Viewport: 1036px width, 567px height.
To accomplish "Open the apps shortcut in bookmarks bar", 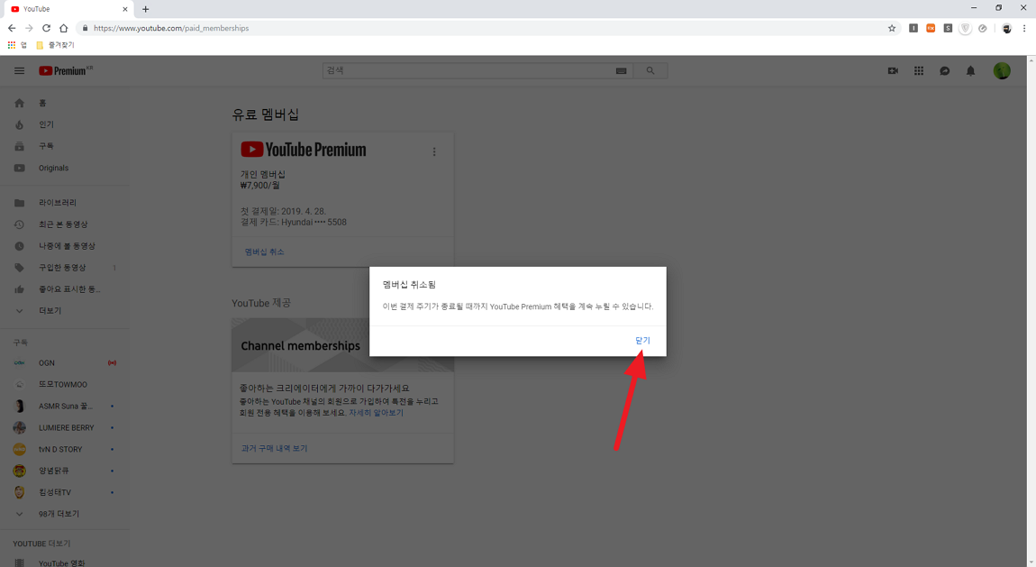I will [17, 45].
